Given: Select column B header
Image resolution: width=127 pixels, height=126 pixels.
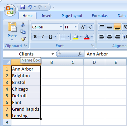Looking at the screenshot, I should pos(52,62).
